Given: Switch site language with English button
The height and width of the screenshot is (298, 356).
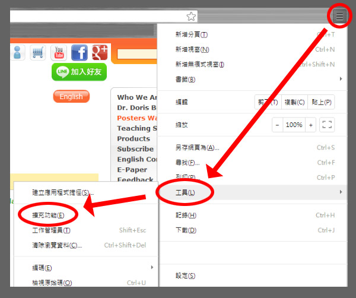Looking at the screenshot, I should (x=71, y=97).
